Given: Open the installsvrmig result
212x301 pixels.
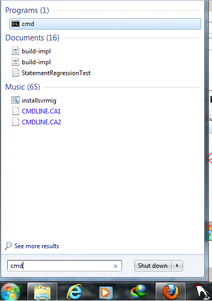Looking at the screenshot, I should point(39,101).
